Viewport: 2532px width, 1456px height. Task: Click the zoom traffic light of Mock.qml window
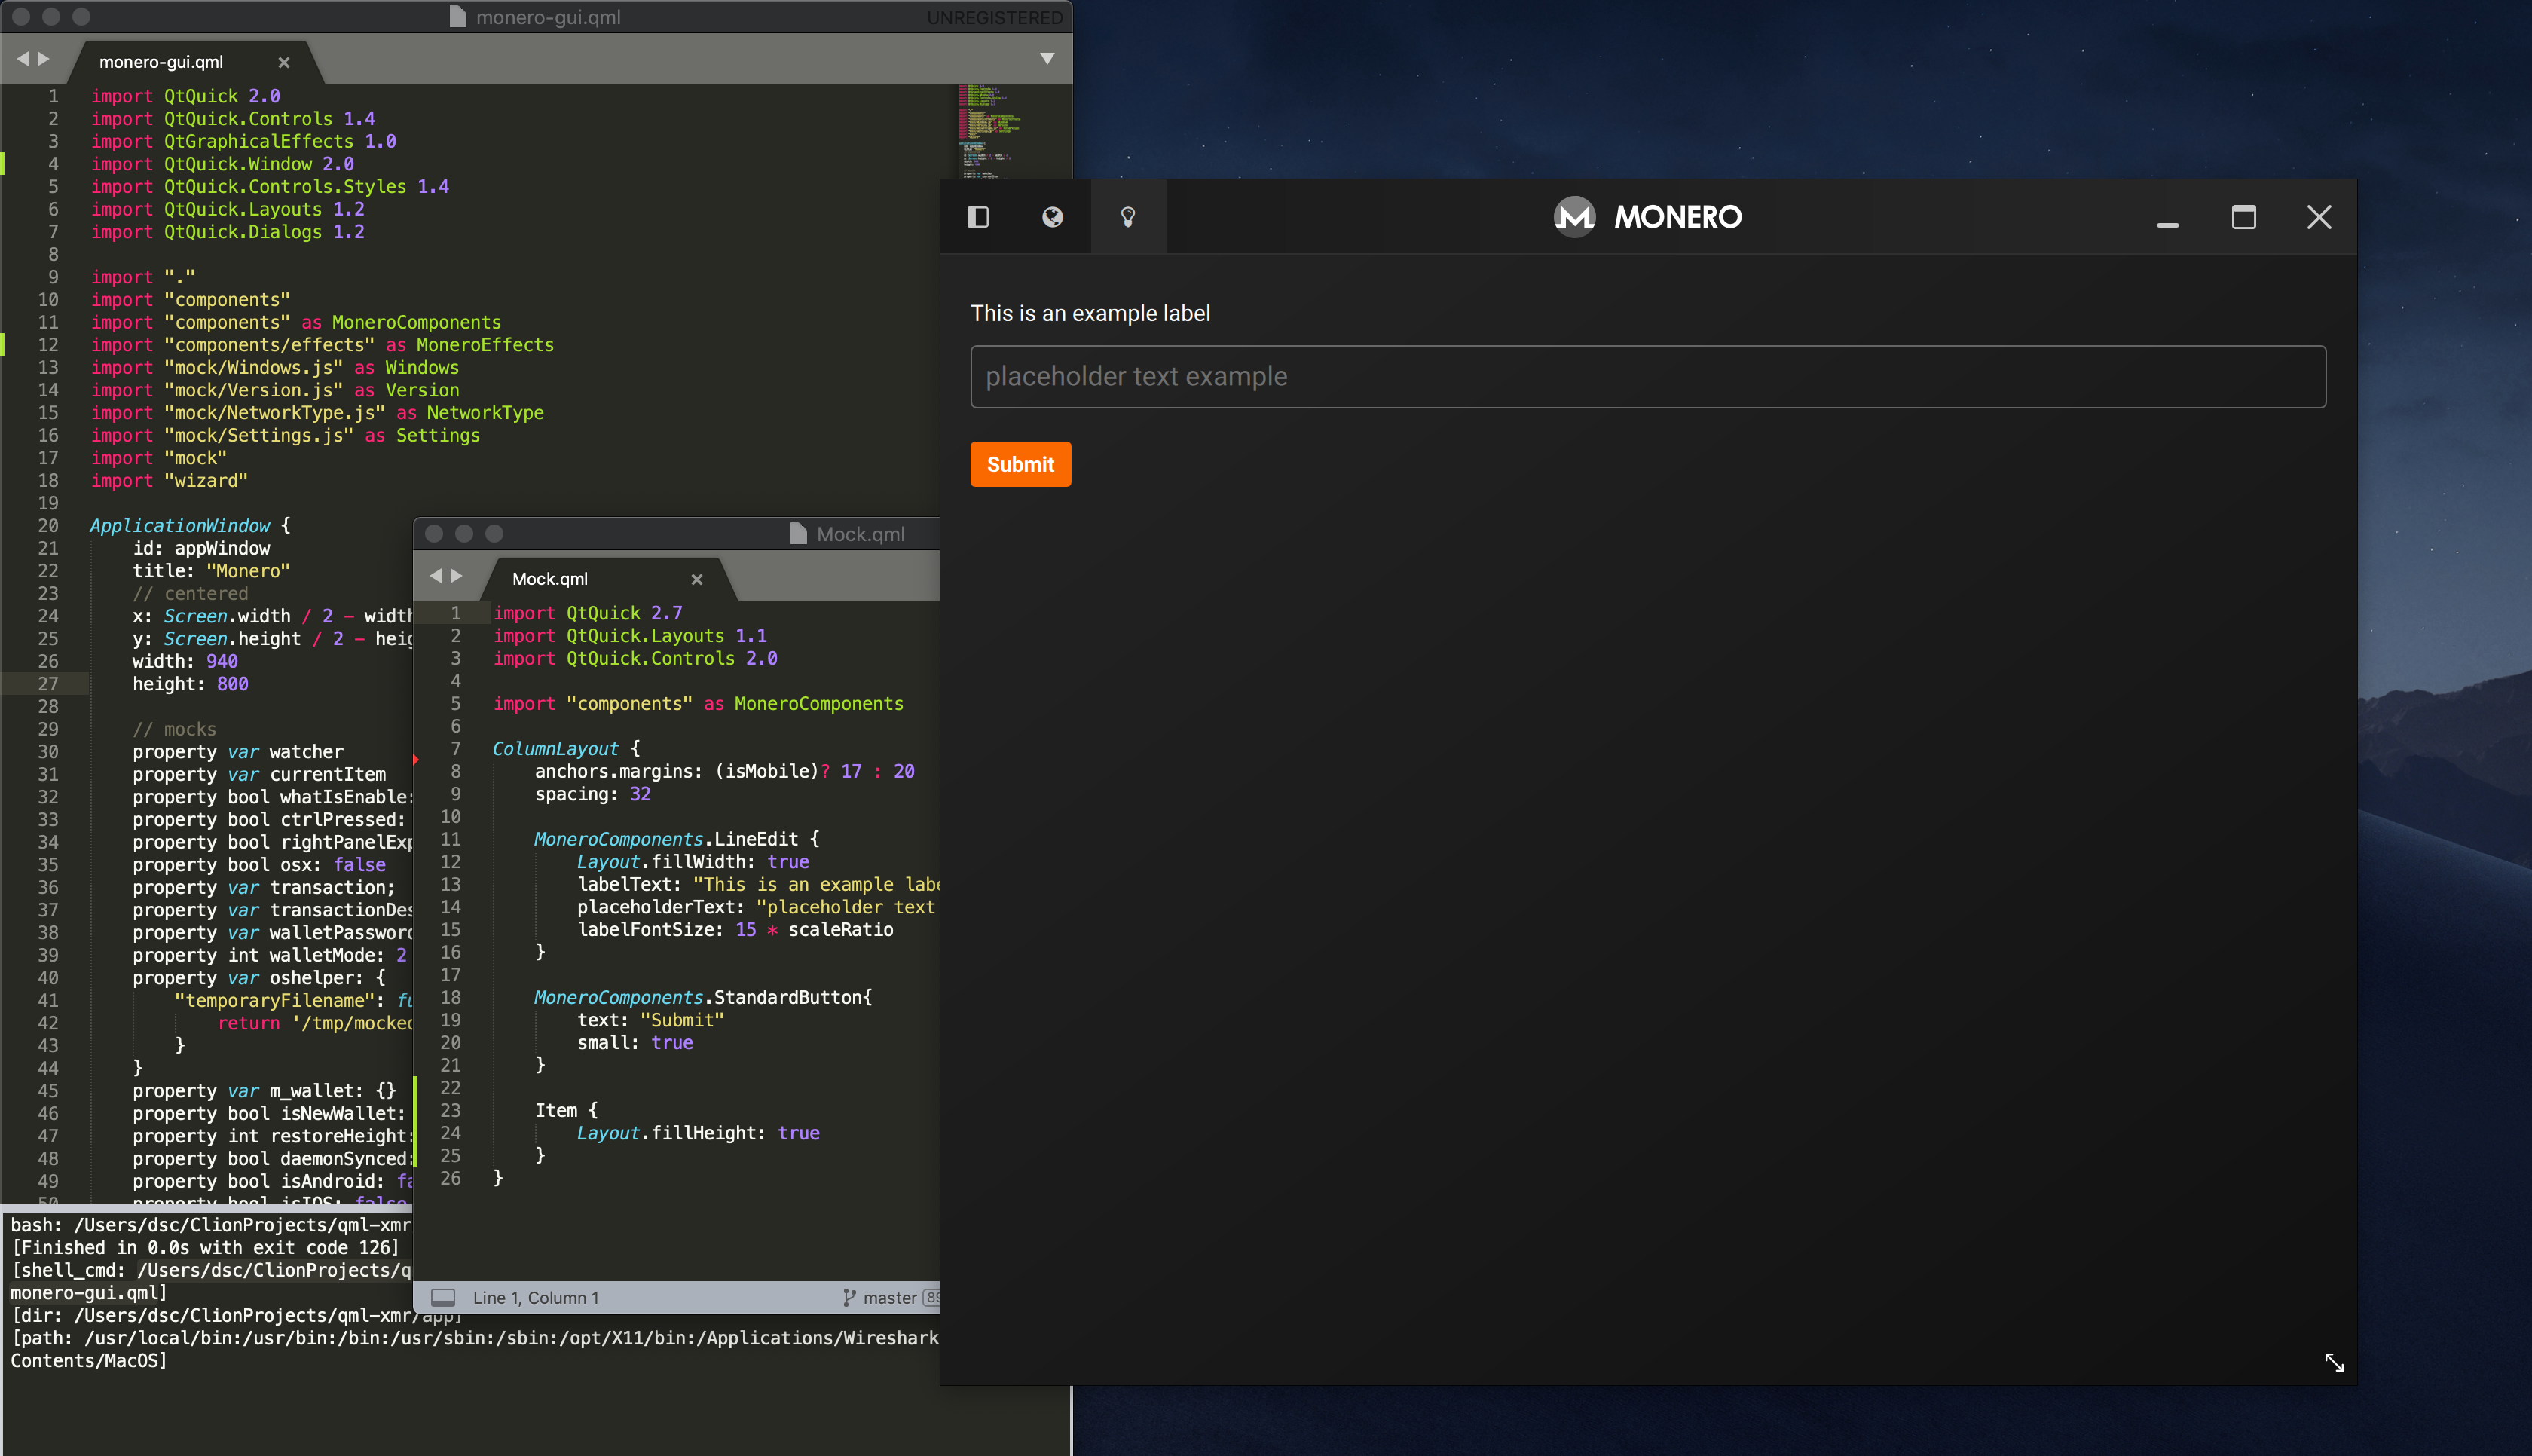tap(494, 533)
